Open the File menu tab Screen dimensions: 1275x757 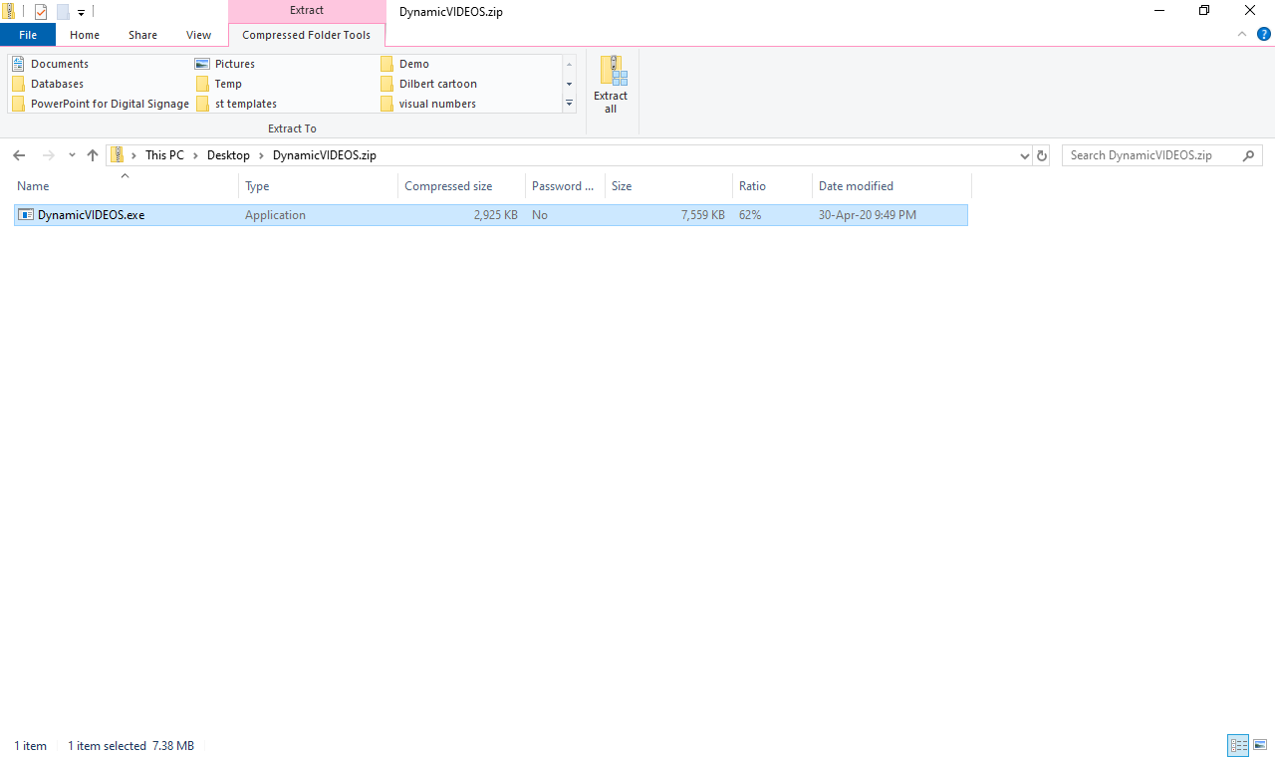[x=28, y=35]
